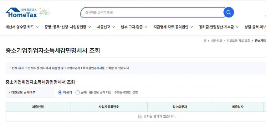Click the 제출년월 column header

(x=38, y=107)
